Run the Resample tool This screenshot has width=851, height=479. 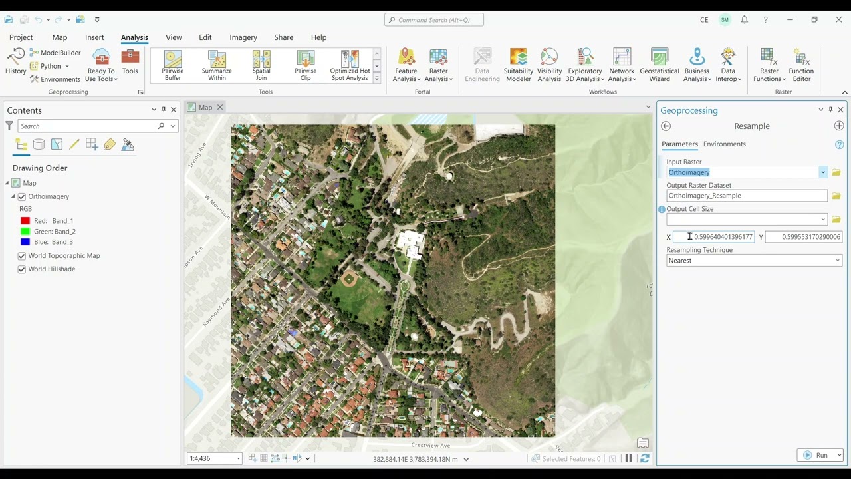click(x=816, y=455)
